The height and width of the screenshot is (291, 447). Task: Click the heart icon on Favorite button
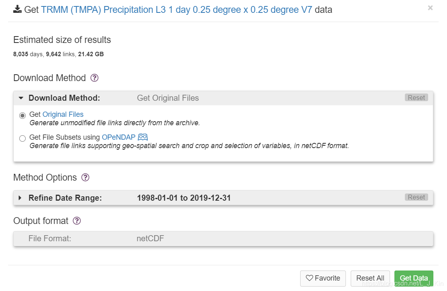pyautogui.click(x=309, y=278)
